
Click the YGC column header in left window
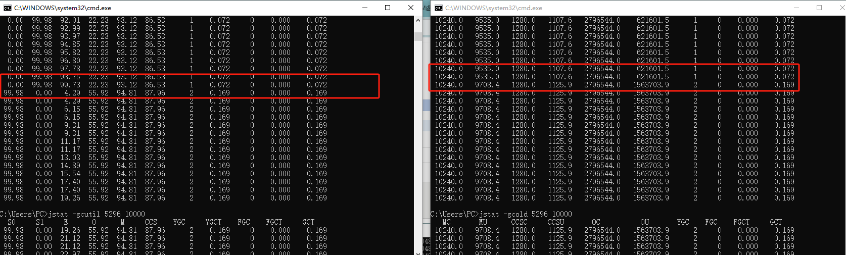point(179,222)
